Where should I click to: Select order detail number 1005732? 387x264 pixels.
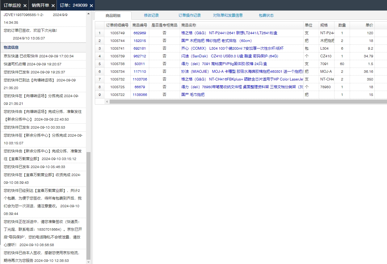tap(117, 79)
